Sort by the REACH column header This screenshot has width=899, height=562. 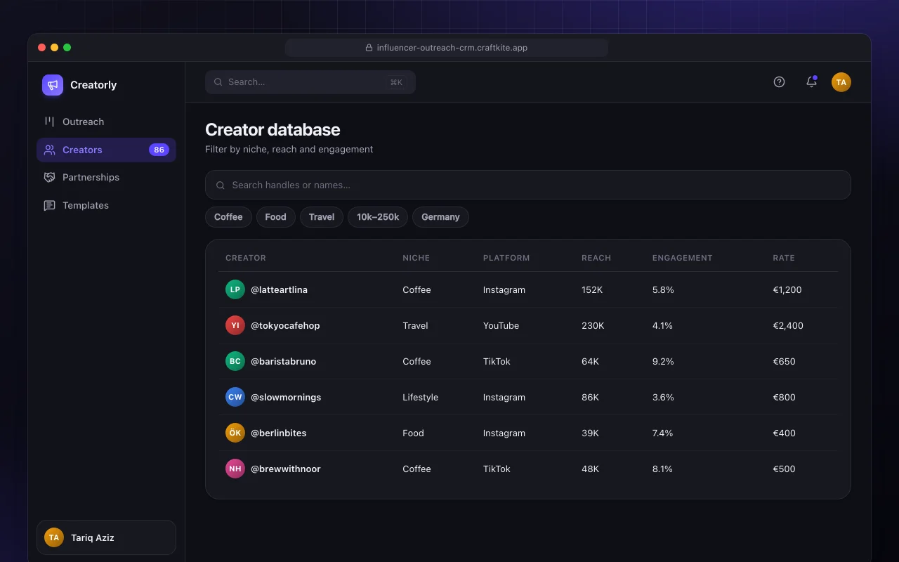click(596, 258)
